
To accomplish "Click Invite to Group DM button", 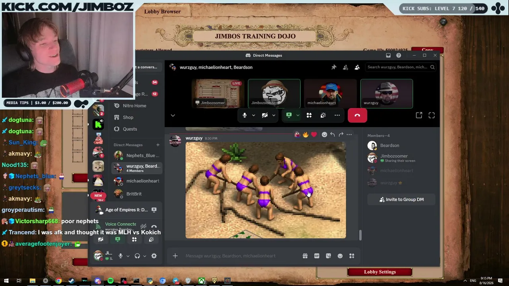I will tap(401, 199).
